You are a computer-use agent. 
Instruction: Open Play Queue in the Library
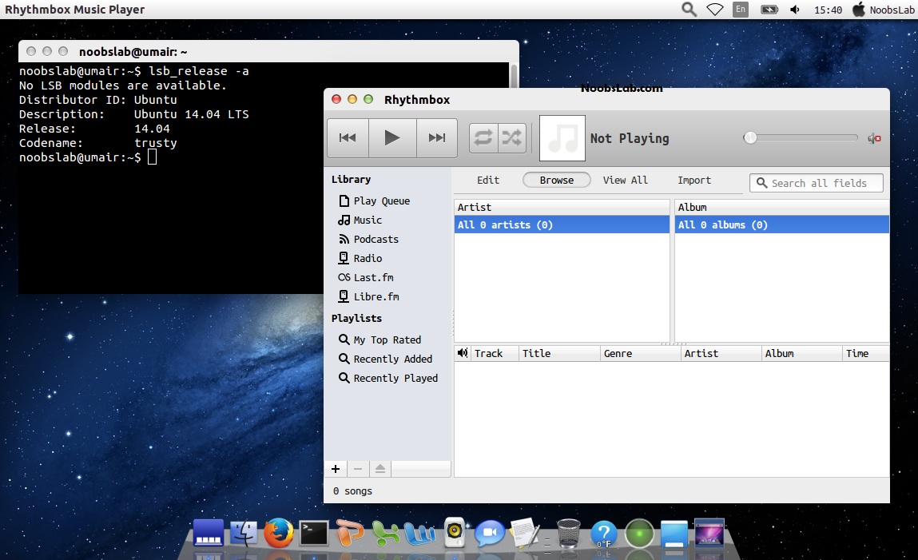coord(381,201)
